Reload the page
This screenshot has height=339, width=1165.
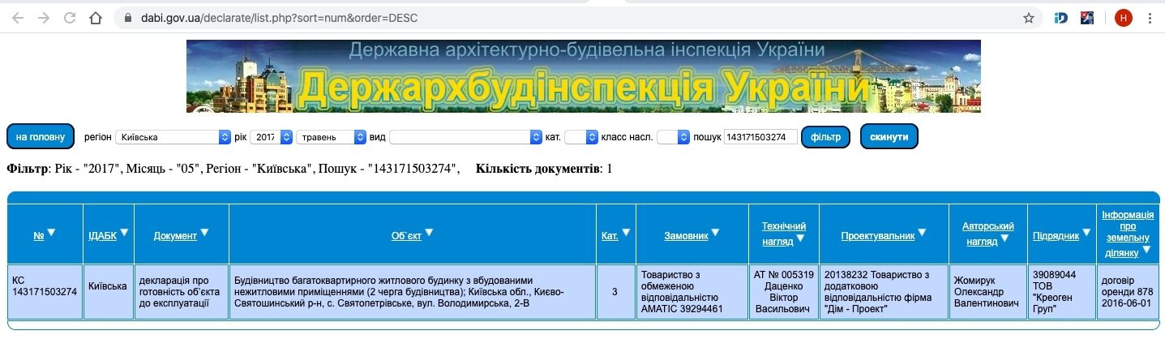[70, 17]
